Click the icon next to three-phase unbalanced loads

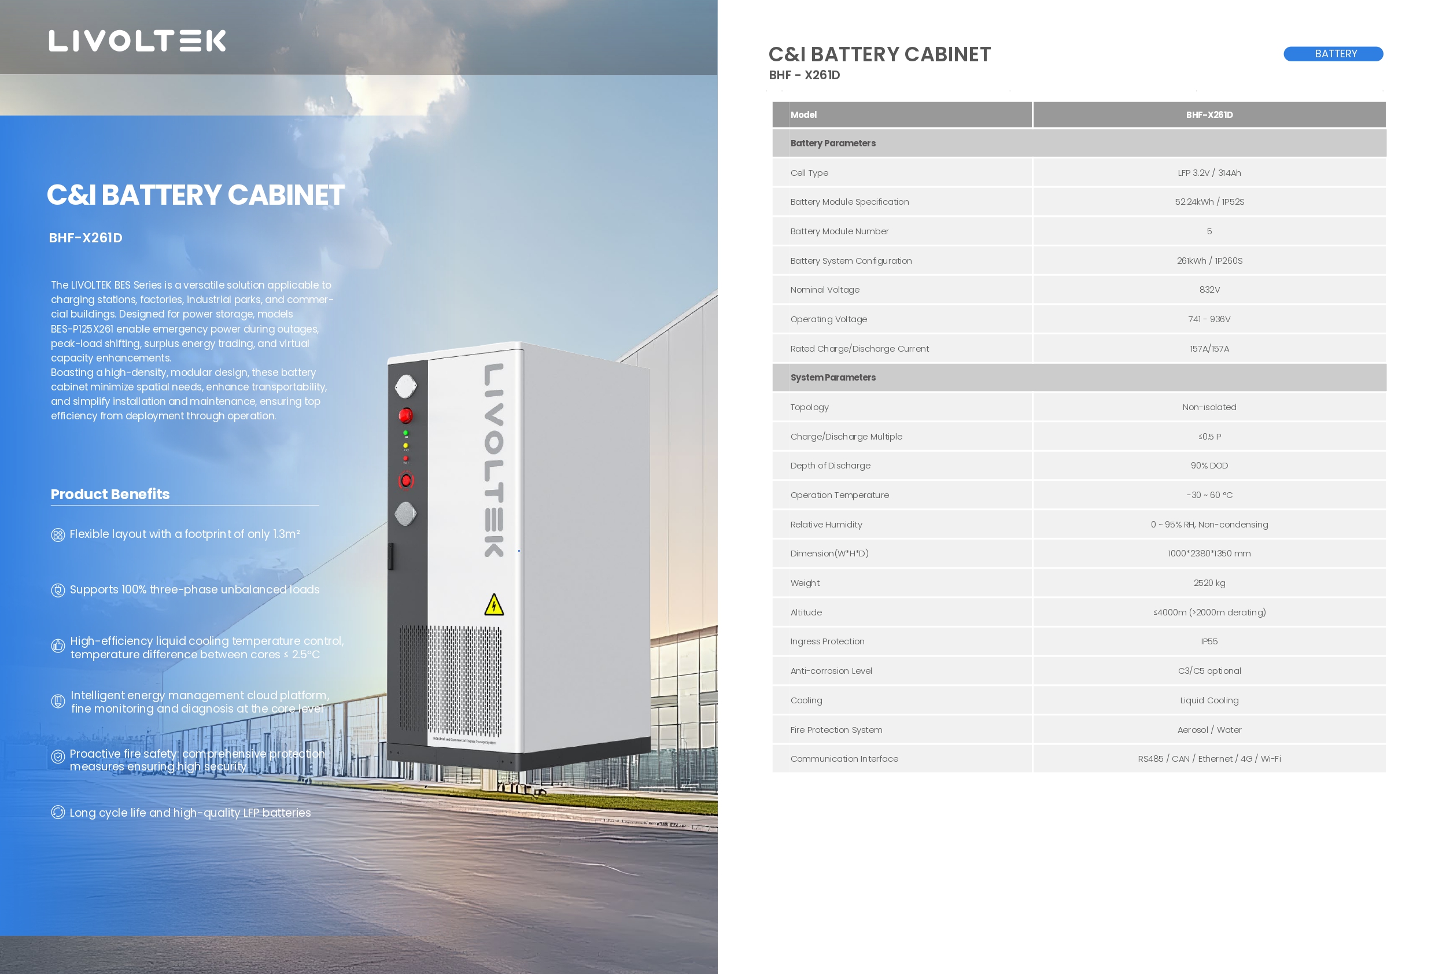point(57,591)
